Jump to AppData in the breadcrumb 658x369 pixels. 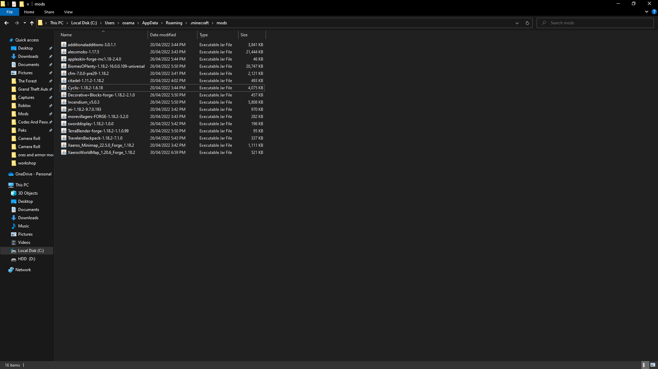point(150,23)
